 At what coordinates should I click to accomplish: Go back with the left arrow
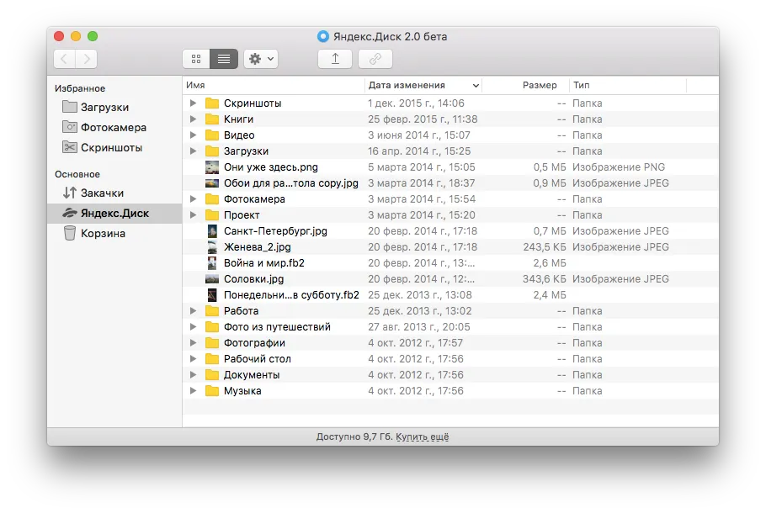tap(65, 59)
